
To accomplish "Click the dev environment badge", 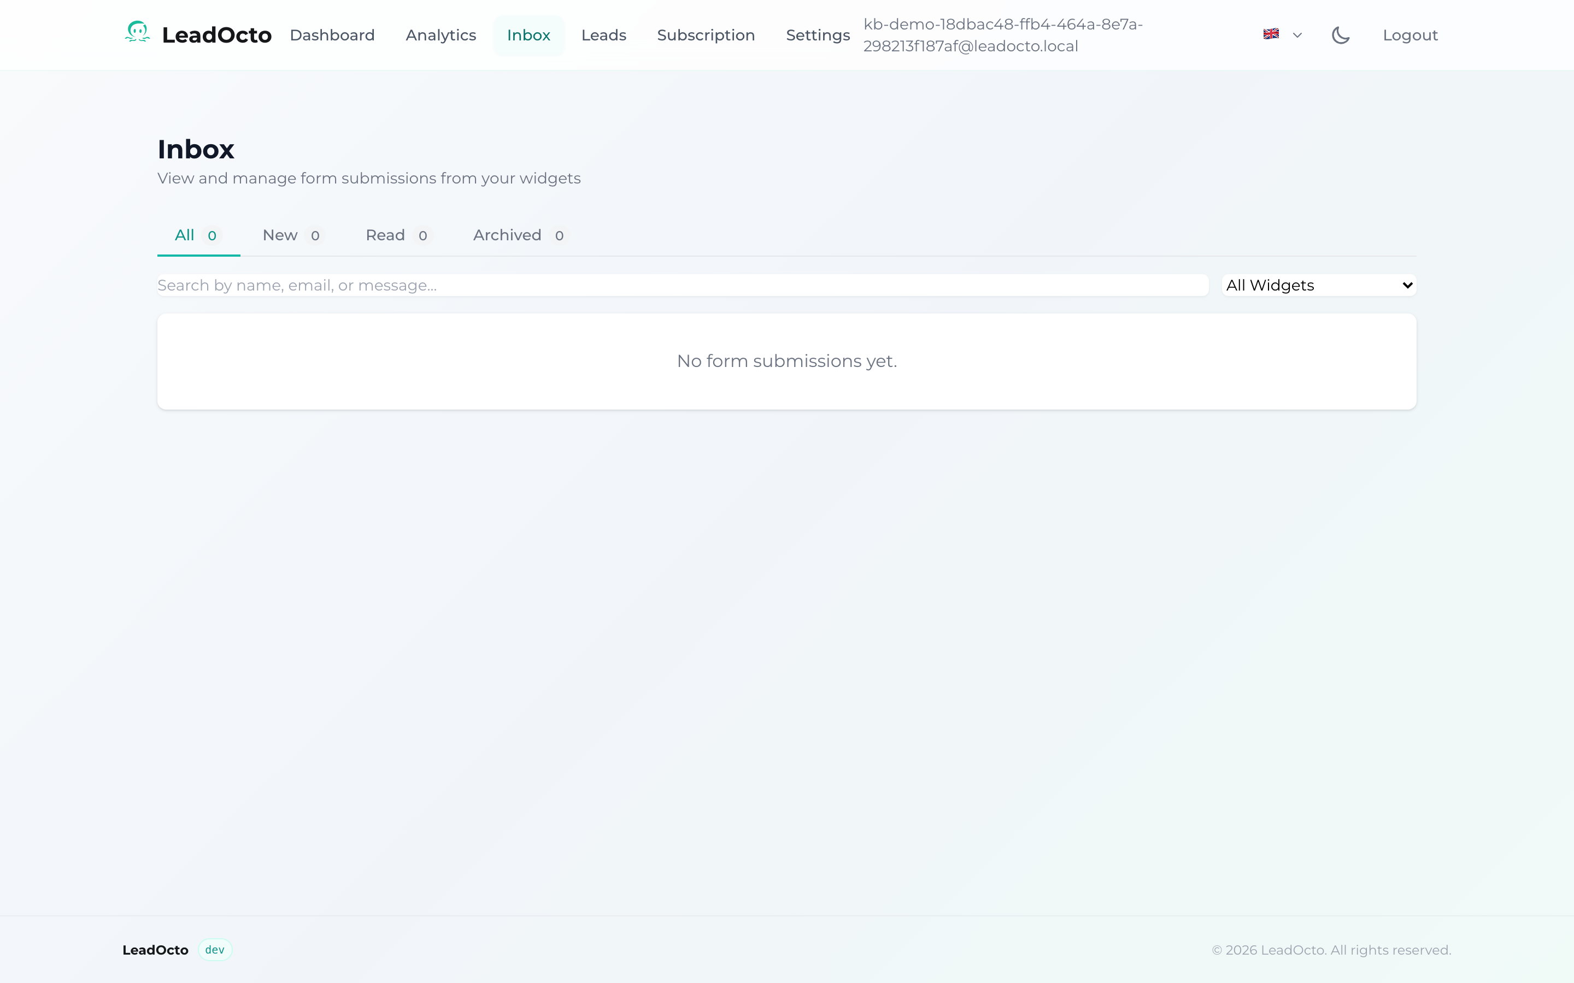I will pos(215,949).
